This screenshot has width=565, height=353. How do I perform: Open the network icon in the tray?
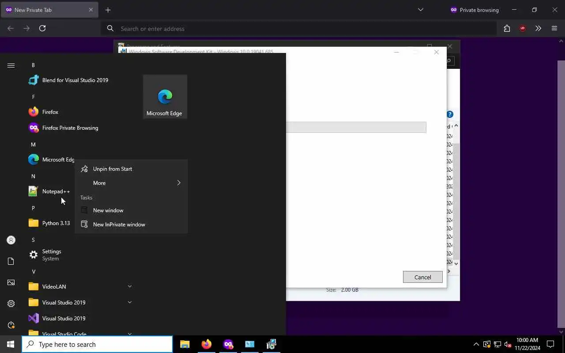tap(497, 344)
